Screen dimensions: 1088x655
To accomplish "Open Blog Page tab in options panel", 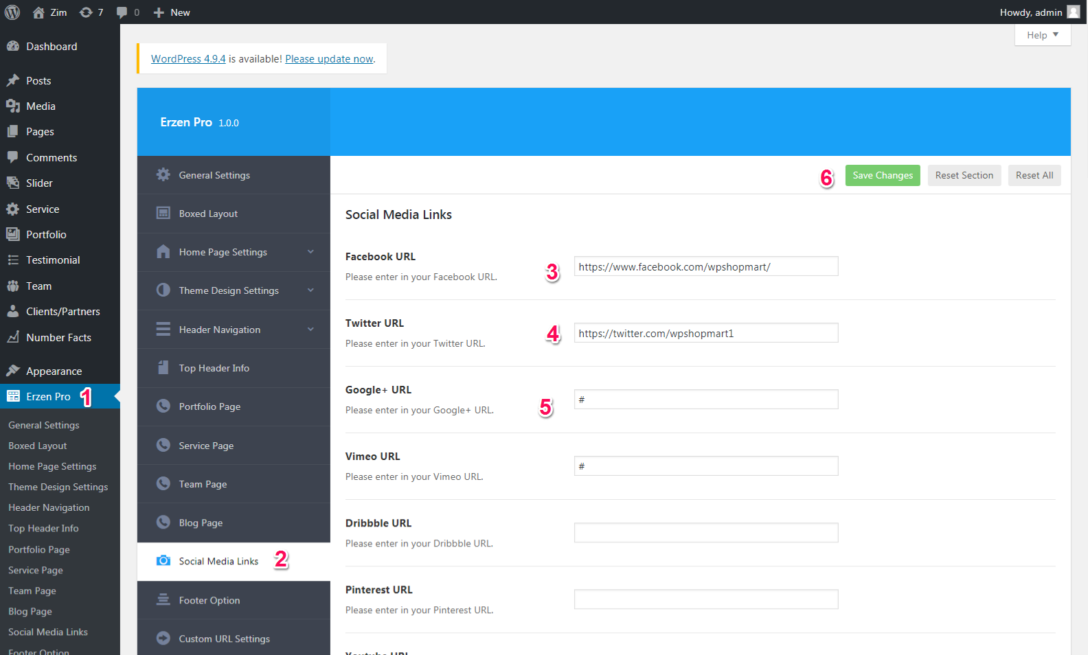I will pyautogui.click(x=234, y=522).
